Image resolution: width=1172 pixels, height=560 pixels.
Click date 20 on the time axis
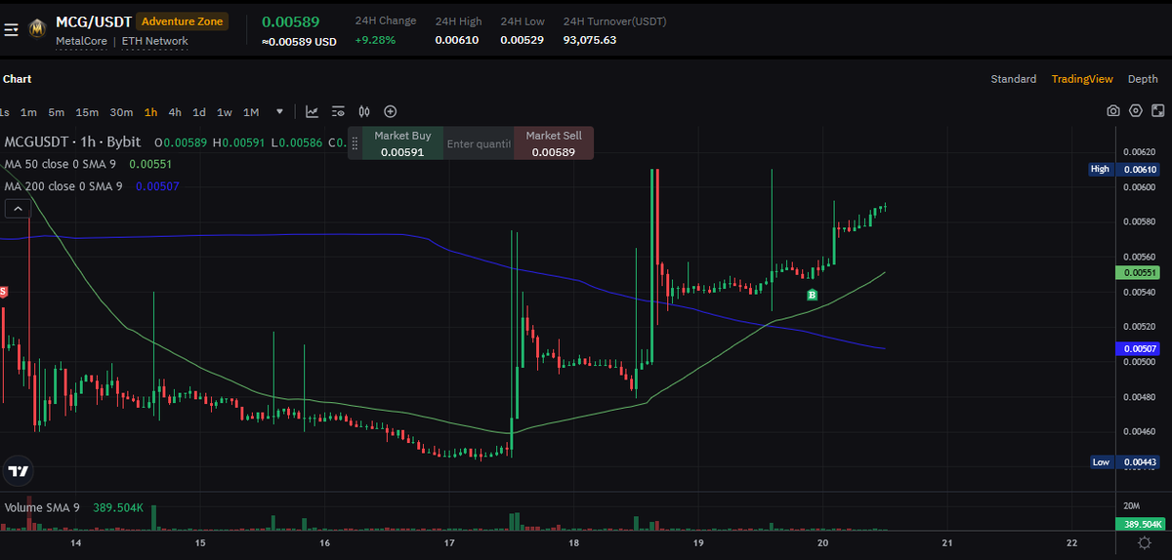point(822,542)
